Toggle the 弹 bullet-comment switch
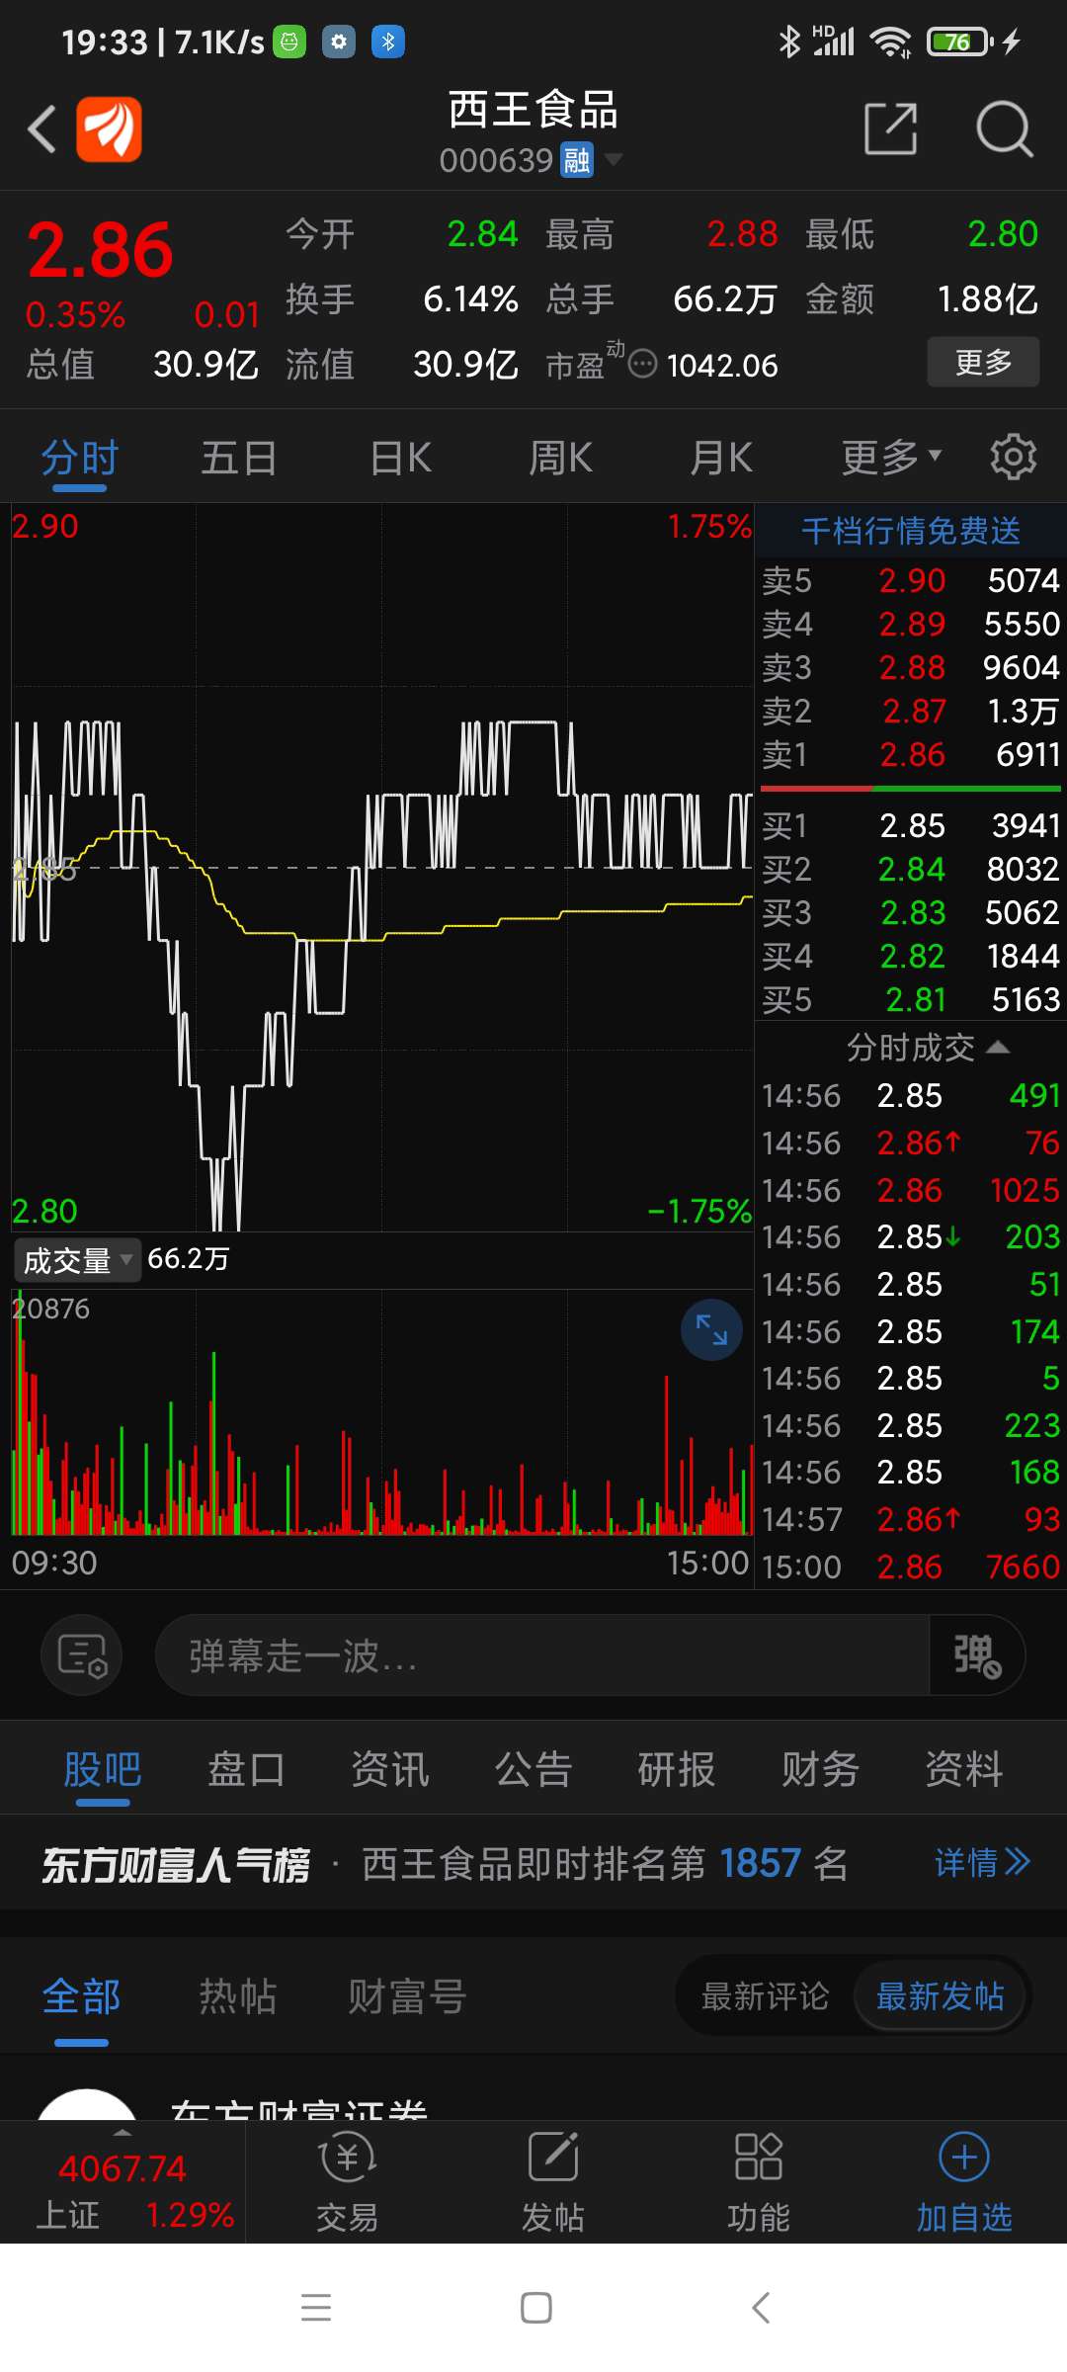The image size is (1067, 2372). tap(976, 1654)
